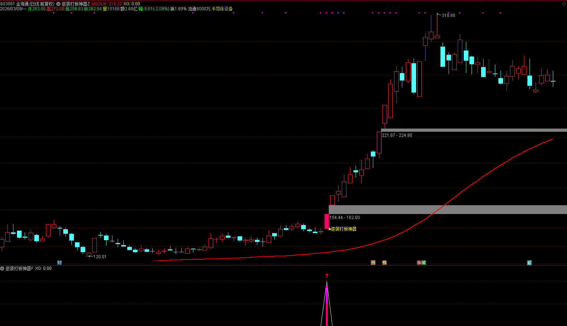Click the 318.88 high price label
The height and width of the screenshot is (326, 567).
pos(449,16)
